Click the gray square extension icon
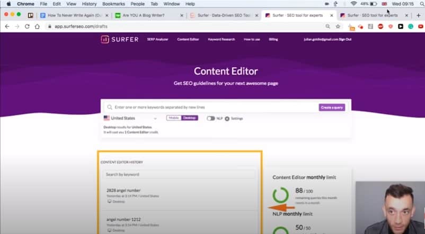Image resolution: width=425 pixels, height=234 pixels. 370,26
